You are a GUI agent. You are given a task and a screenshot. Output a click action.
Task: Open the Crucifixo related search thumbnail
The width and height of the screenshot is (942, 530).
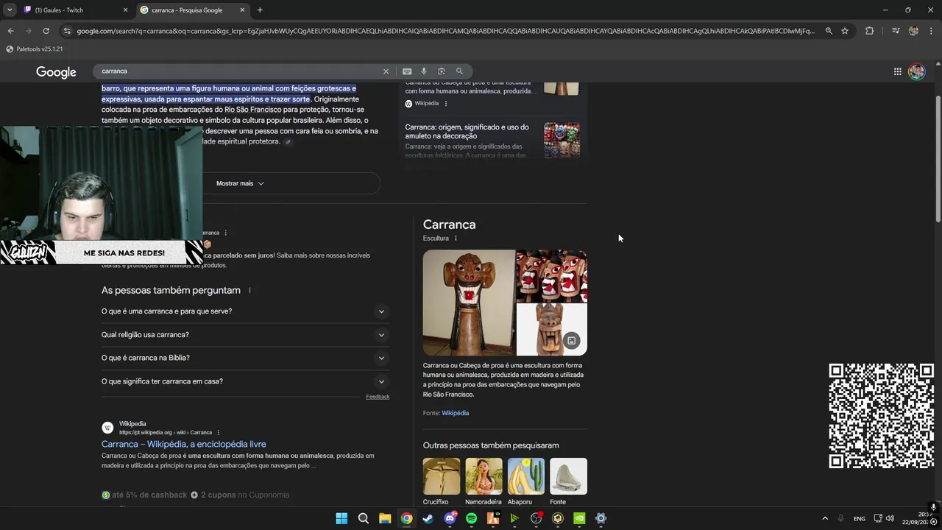coord(442,476)
